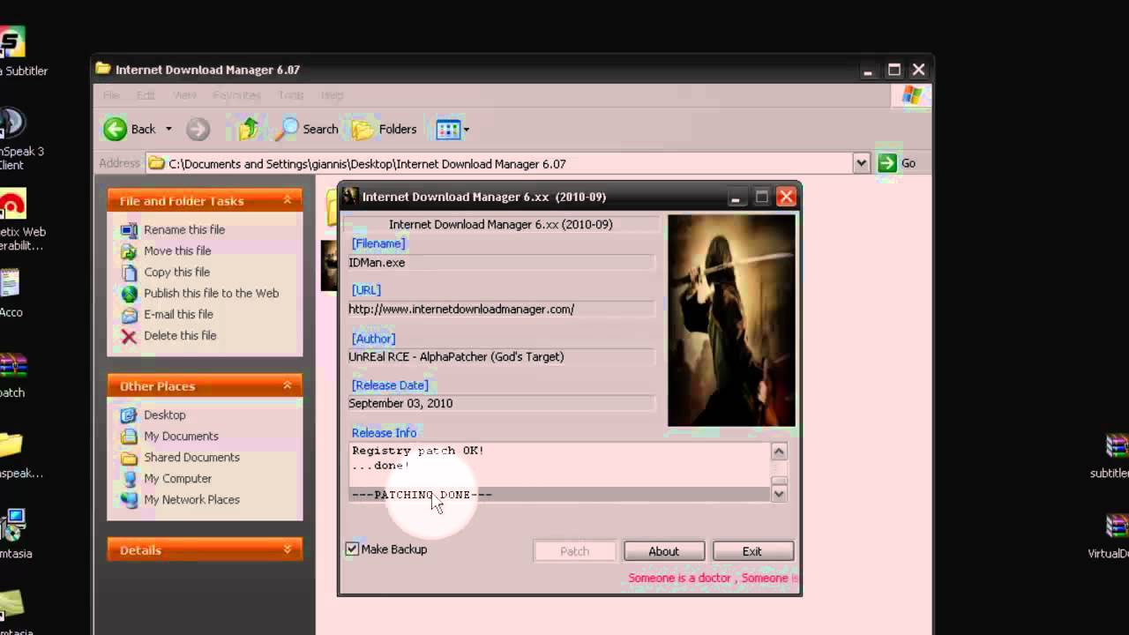Open Shared Documents under Other Places
The width and height of the screenshot is (1129, 635).
click(191, 457)
